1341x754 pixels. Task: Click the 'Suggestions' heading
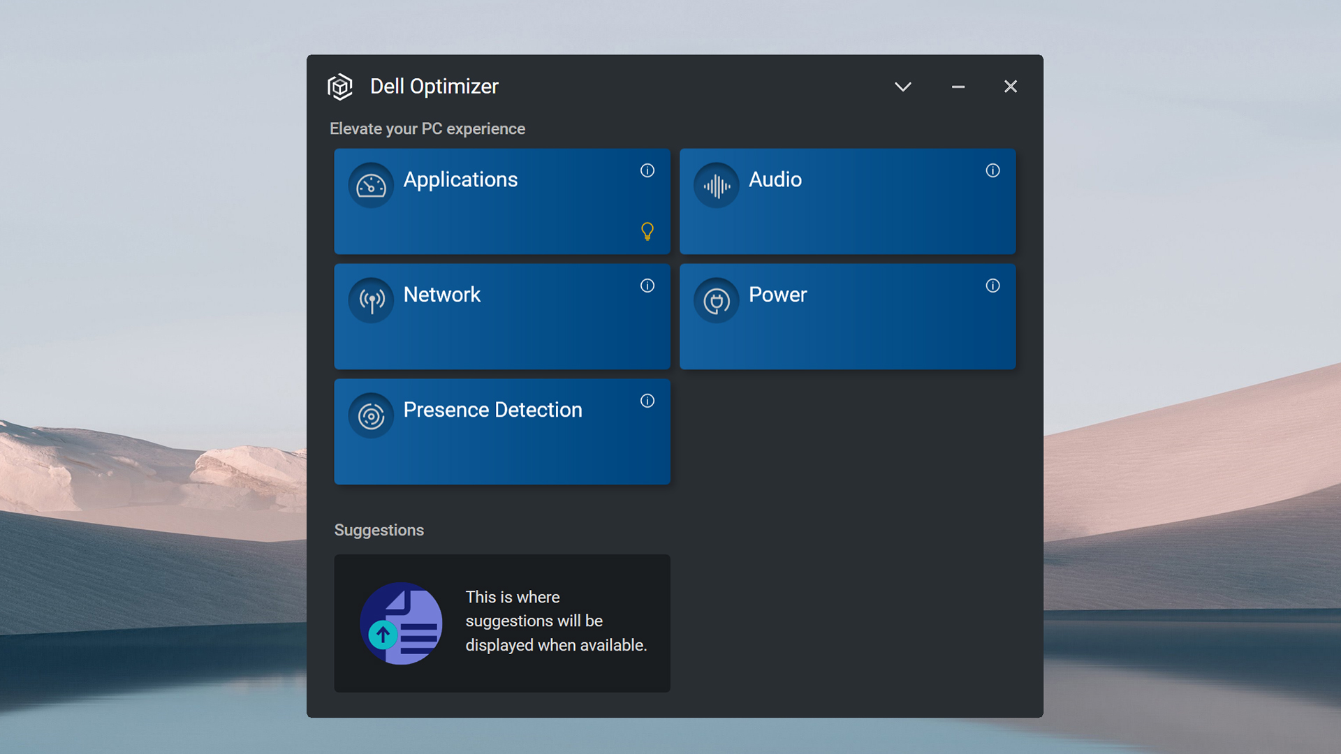pos(379,530)
